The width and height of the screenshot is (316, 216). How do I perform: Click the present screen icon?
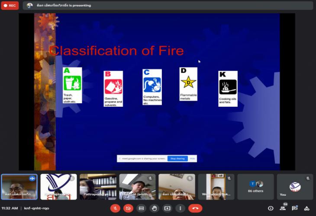[167, 208]
